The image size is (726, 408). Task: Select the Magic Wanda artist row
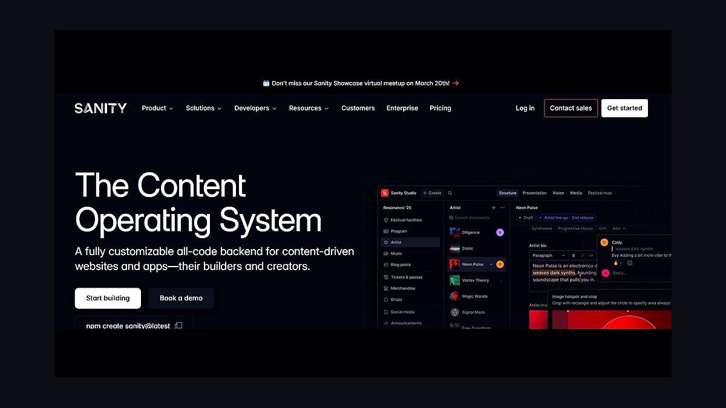tap(477, 296)
